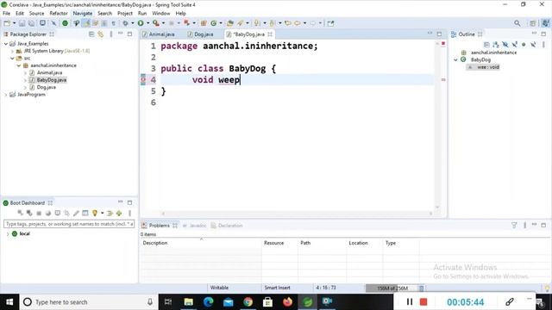The height and width of the screenshot is (310, 552).
Task: Click the editor horizontal scrollbar
Action: tap(297, 214)
